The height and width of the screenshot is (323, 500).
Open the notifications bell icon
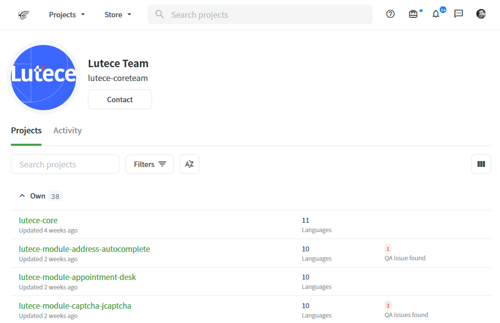(436, 14)
